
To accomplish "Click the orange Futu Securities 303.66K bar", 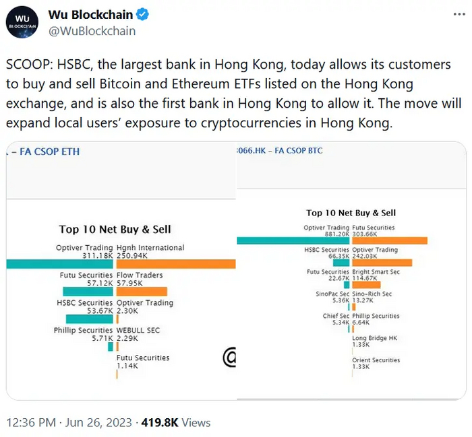I will coord(389,240).
